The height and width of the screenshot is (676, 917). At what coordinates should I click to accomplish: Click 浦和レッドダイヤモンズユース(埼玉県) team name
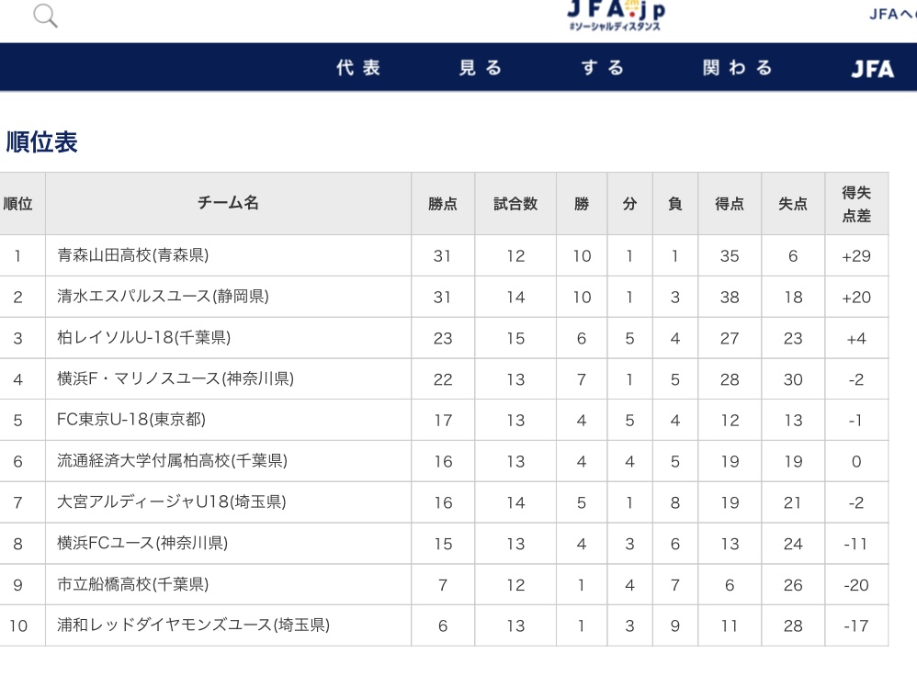click(193, 625)
